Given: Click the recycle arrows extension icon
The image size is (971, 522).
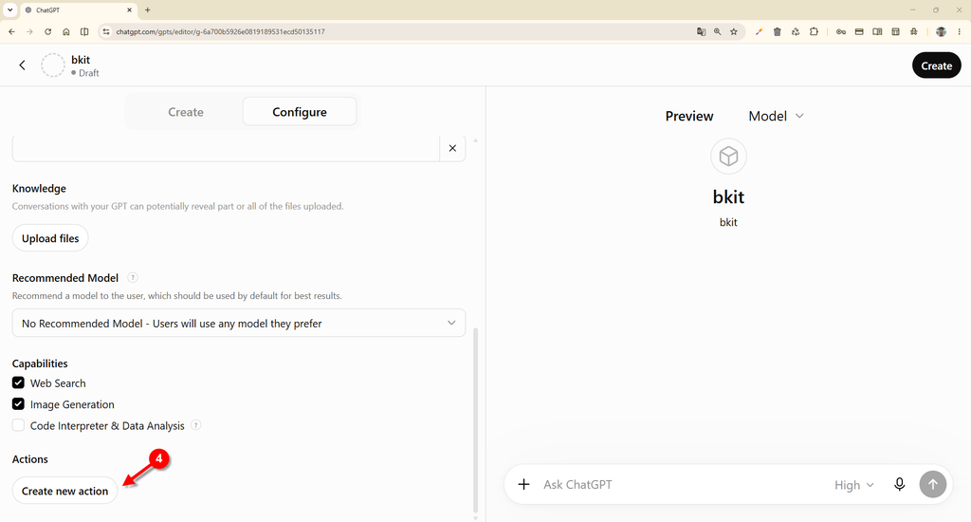Looking at the screenshot, I should [796, 31].
